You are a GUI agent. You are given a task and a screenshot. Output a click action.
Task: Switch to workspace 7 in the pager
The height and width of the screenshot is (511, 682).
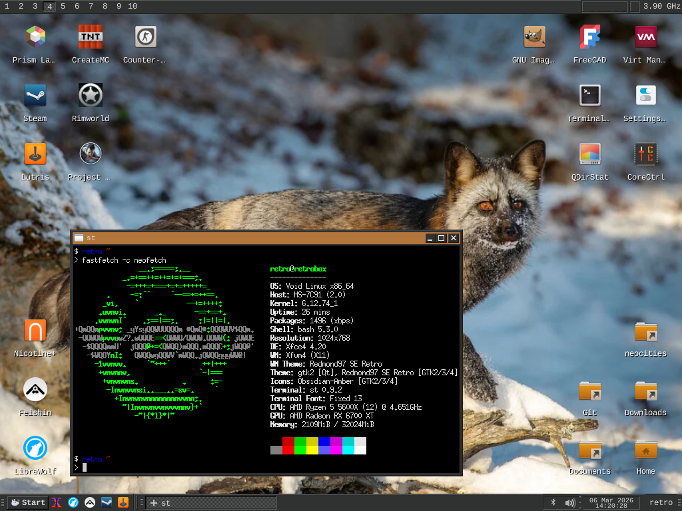click(x=91, y=6)
